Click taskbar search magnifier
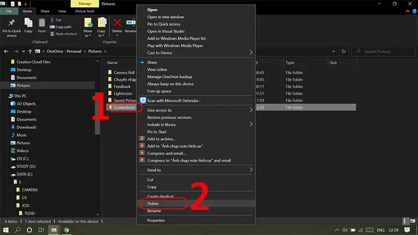Screen dimensions: 418x235 point(17,230)
